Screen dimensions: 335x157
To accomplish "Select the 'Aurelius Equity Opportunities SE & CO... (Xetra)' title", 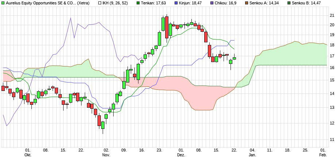I will [x=47, y=3].
